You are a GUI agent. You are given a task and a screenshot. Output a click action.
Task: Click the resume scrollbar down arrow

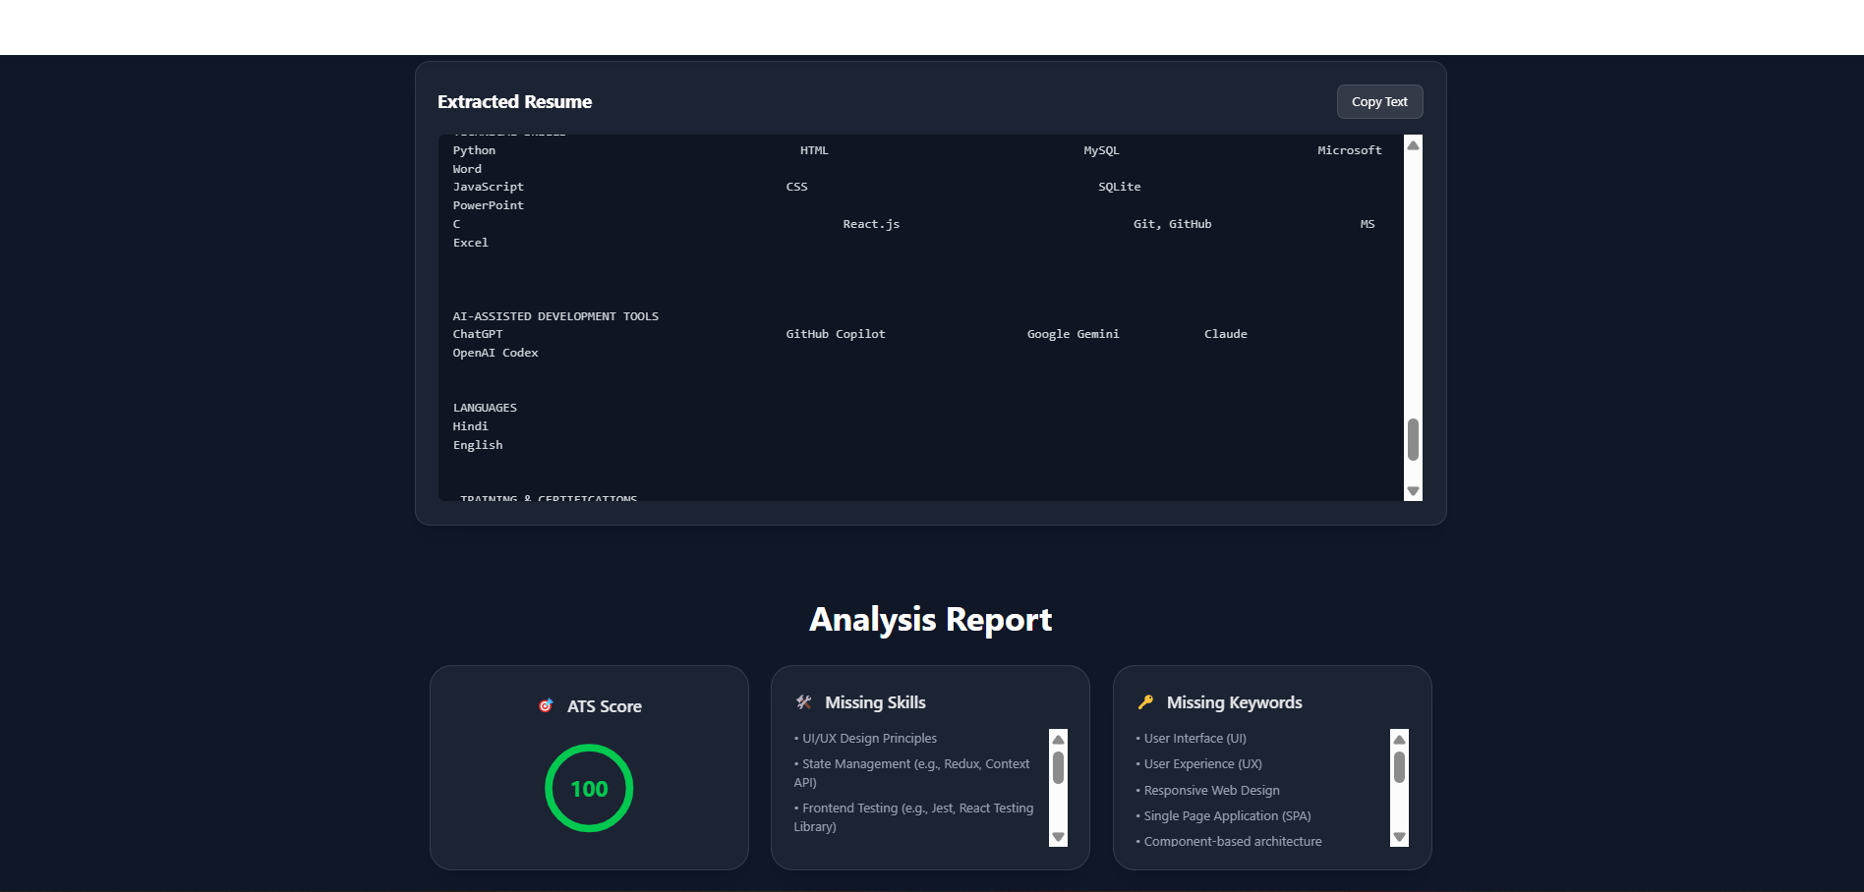(x=1413, y=491)
